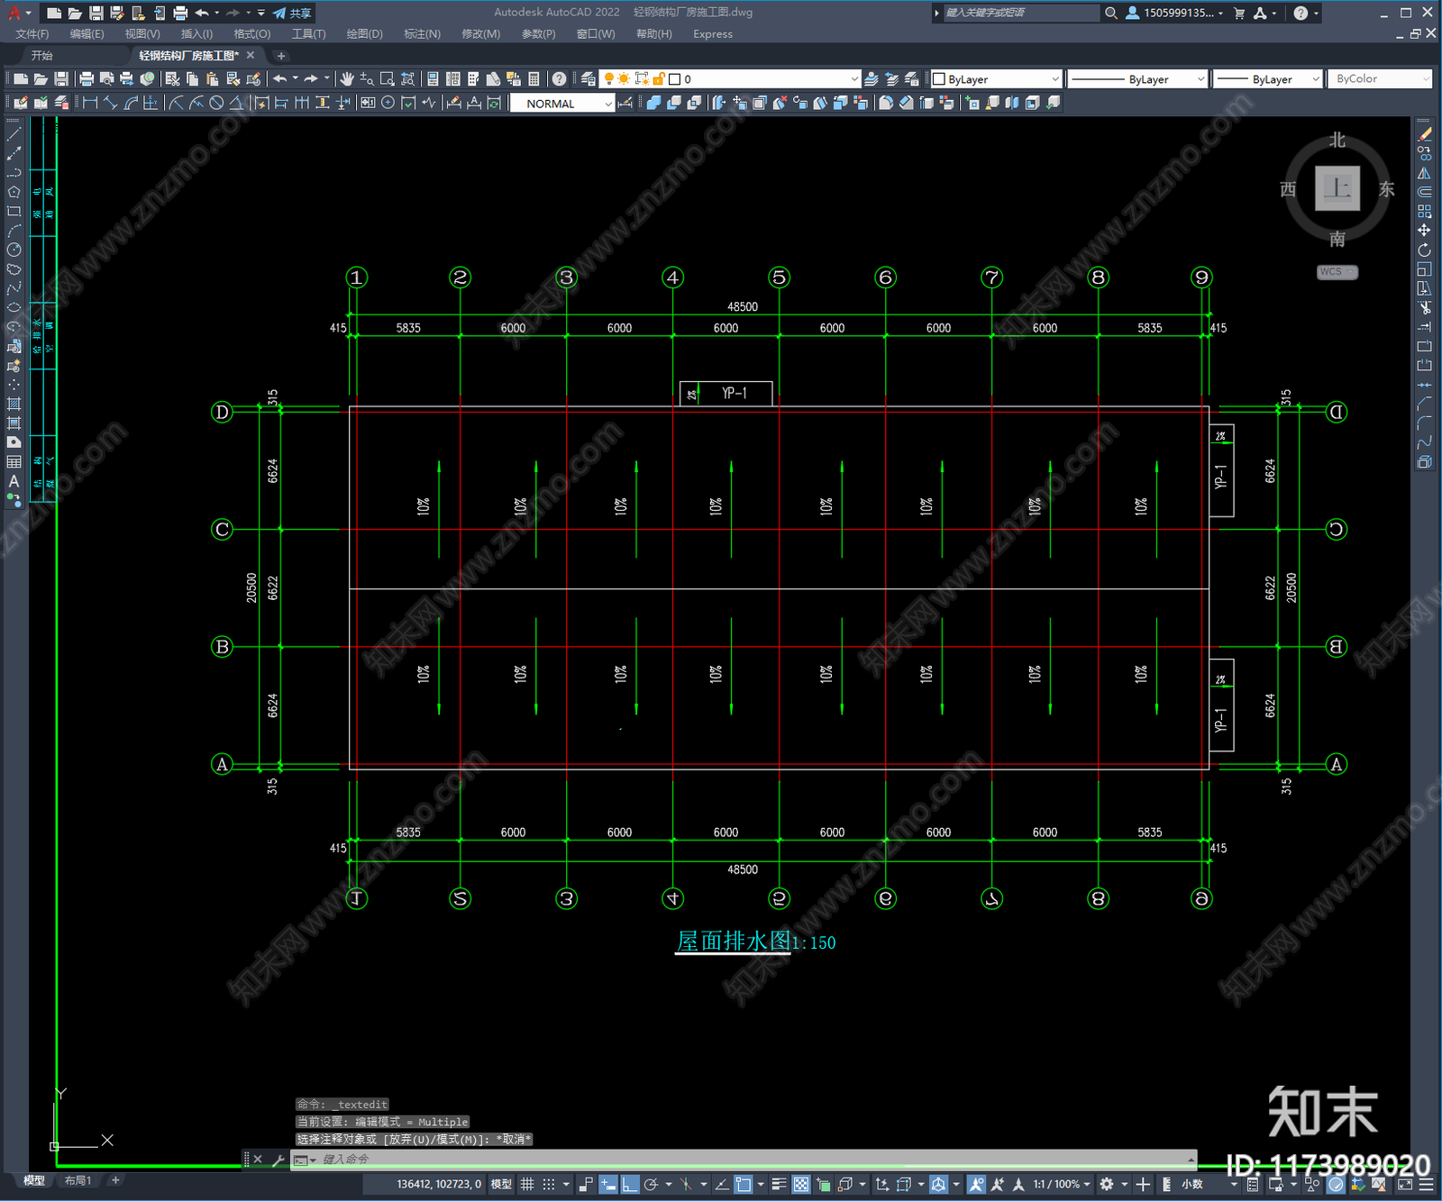Select the Rotate modify tool
1442x1201 pixels.
click(1424, 250)
